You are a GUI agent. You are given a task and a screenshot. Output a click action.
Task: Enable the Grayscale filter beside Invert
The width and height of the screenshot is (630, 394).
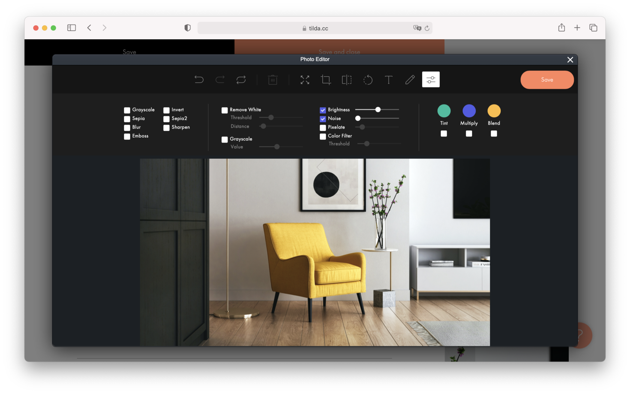pos(127,110)
